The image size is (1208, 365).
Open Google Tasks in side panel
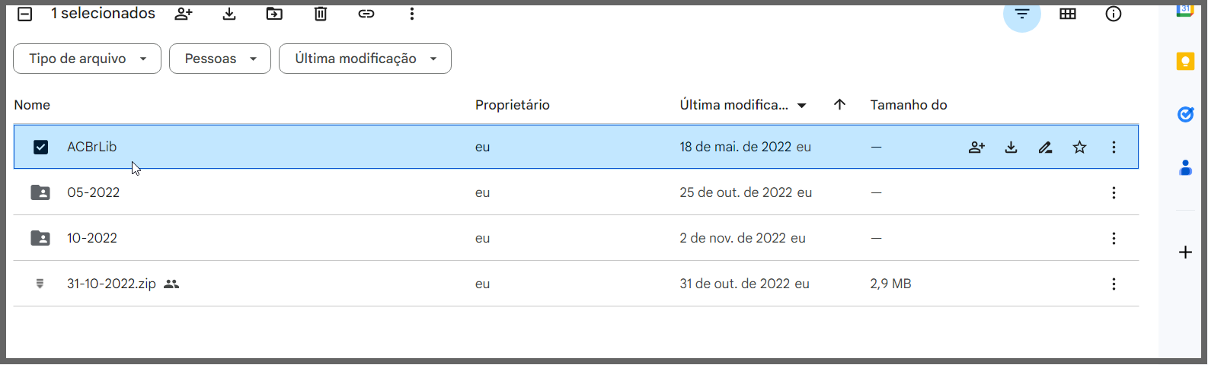point(1185,114)
